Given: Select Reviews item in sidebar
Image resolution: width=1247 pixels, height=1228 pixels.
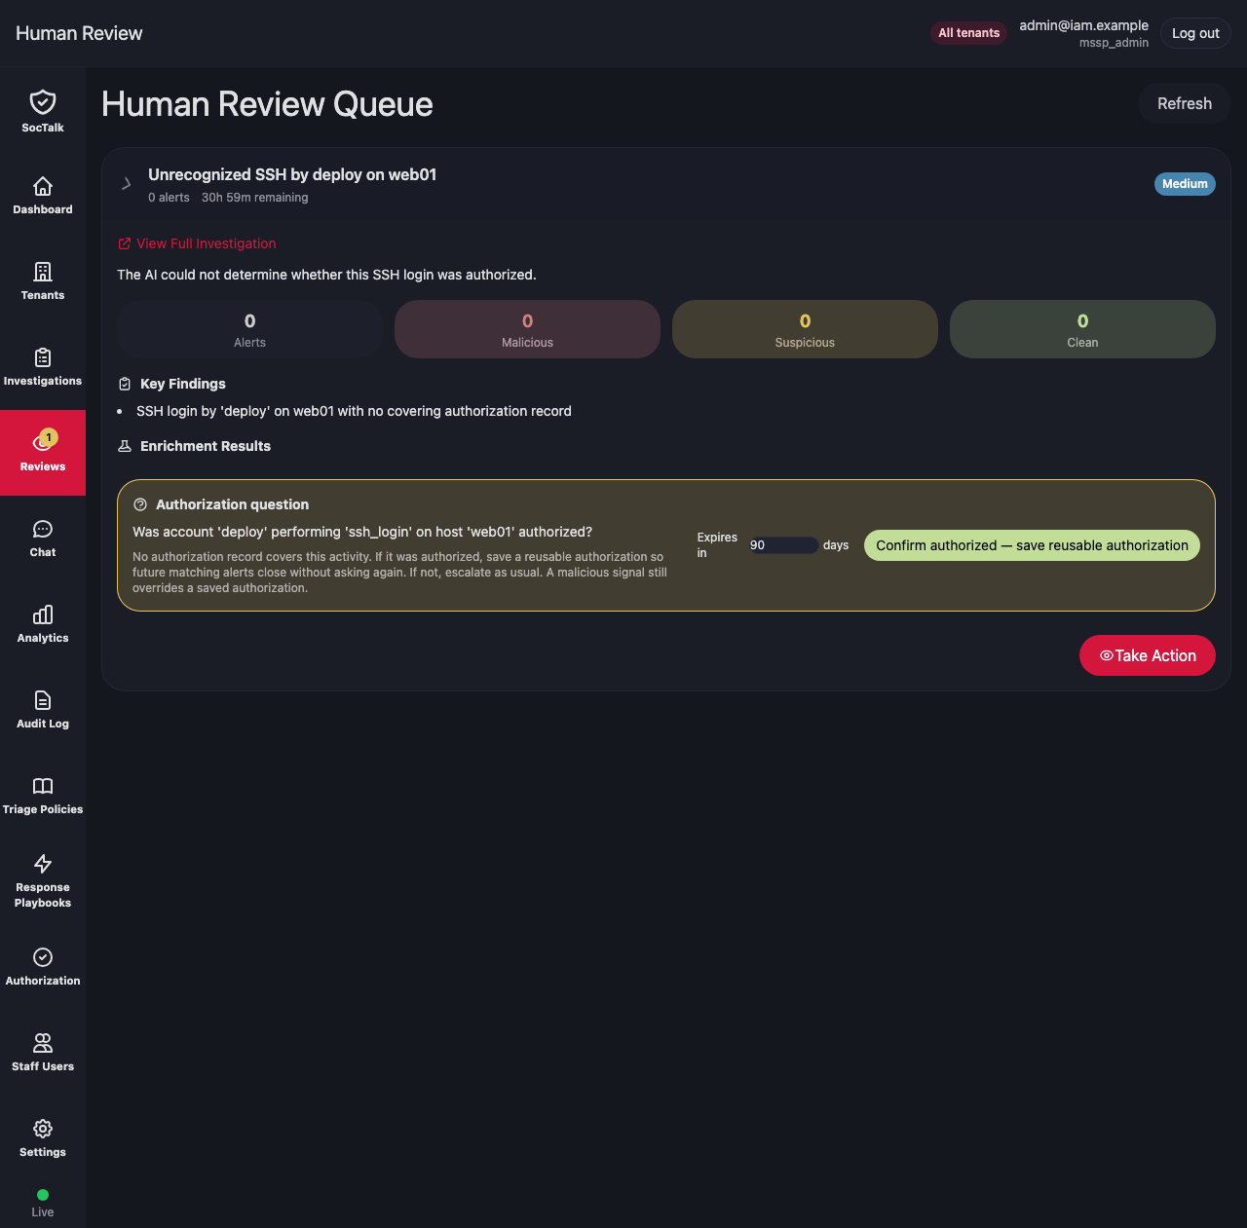Looking at the screenshot, I should (43, 453).
